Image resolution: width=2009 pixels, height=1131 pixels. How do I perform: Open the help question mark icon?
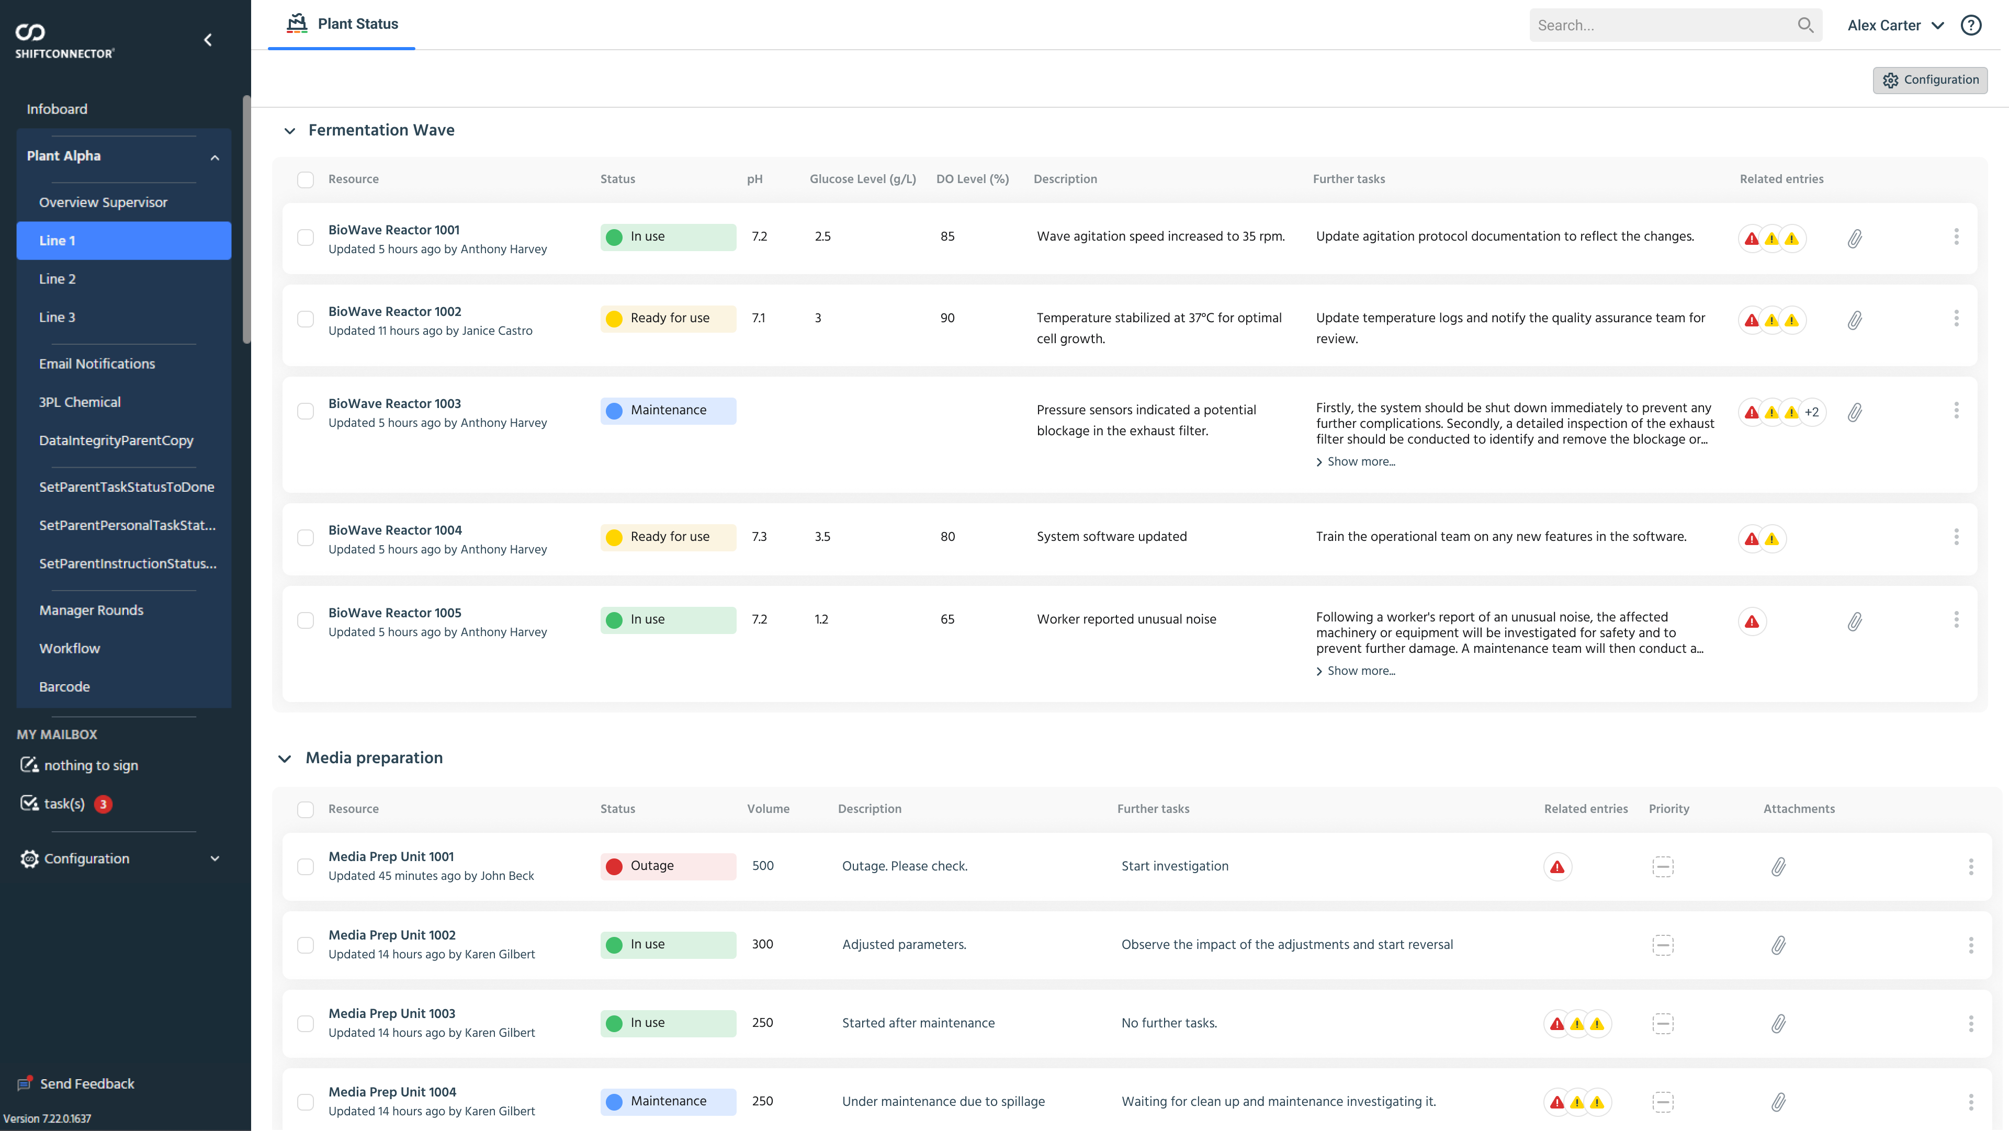pos(1971,25)
